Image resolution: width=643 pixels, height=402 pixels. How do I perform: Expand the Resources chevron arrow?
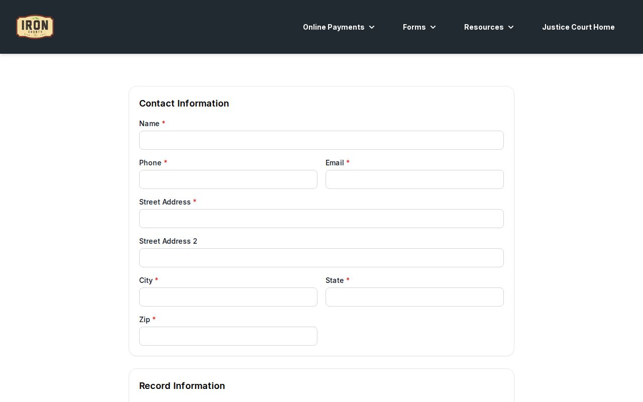tap(511, 27)
